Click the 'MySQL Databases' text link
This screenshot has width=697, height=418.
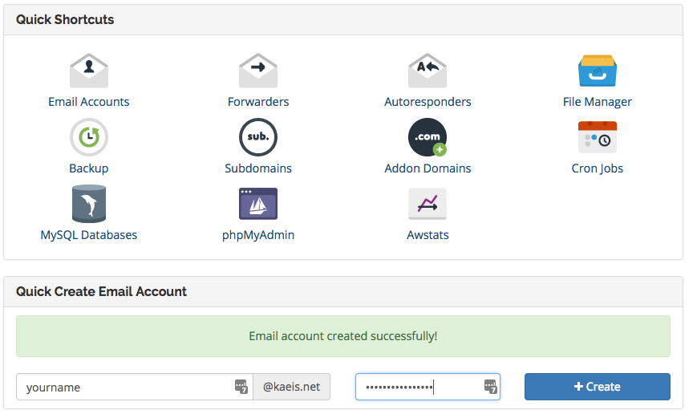[x=89, y=235]
